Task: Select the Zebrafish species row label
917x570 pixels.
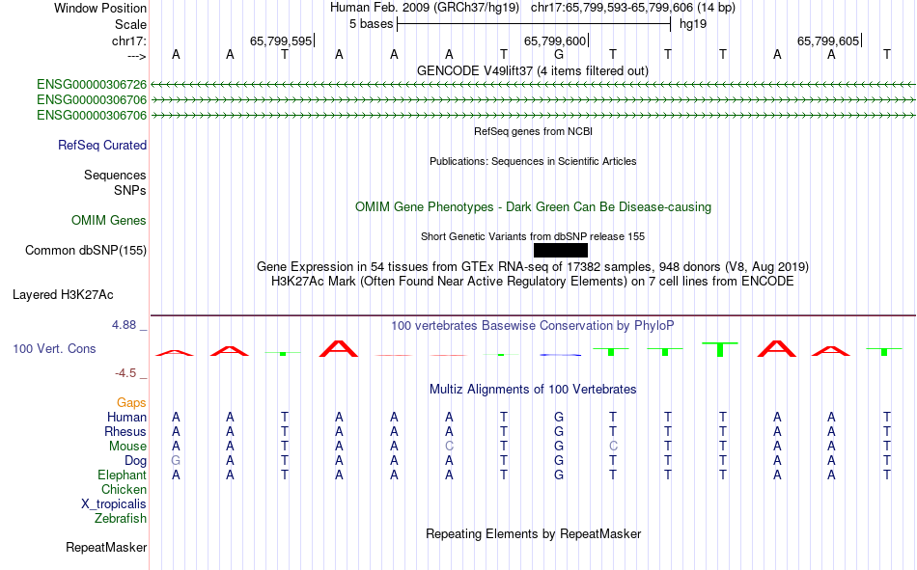Action: click(121, 519)
